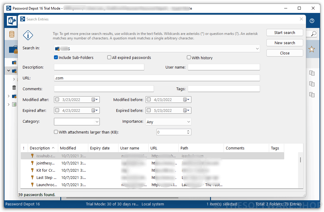Open the Modified before calendar dropdown
This screenshot has height=212, width=324.
coord(186,100)
